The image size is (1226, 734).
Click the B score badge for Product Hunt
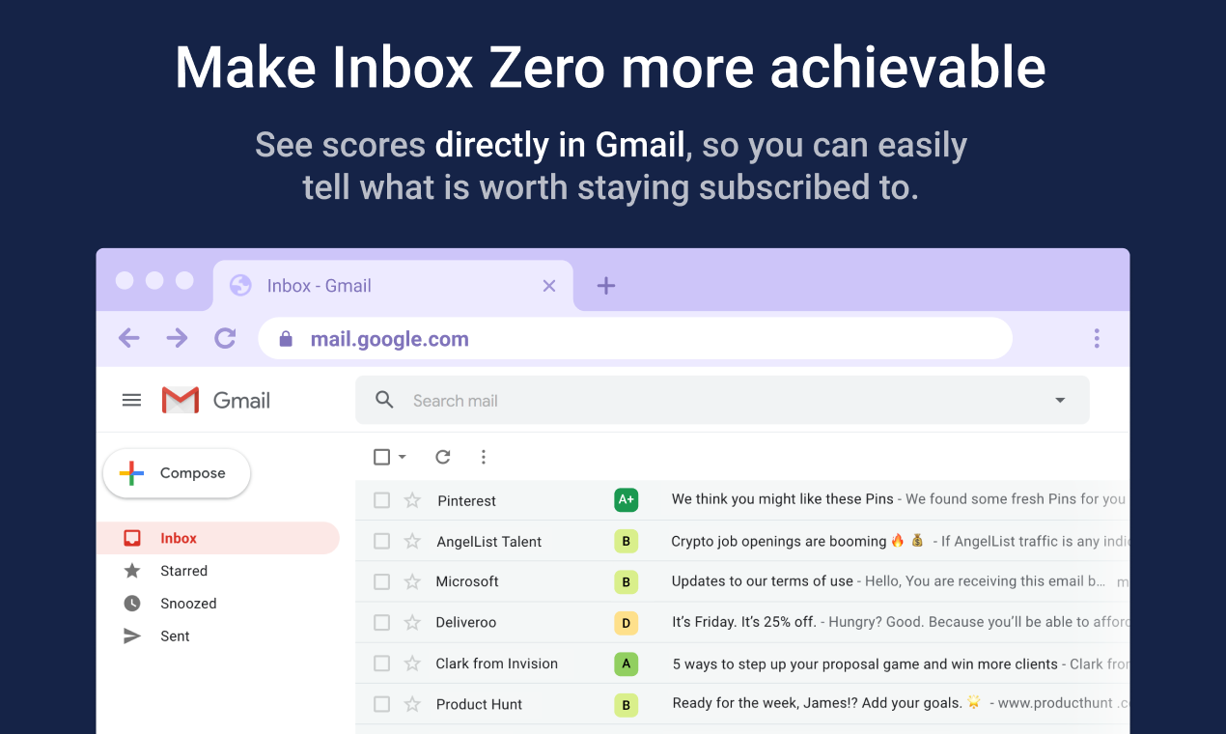627,705
